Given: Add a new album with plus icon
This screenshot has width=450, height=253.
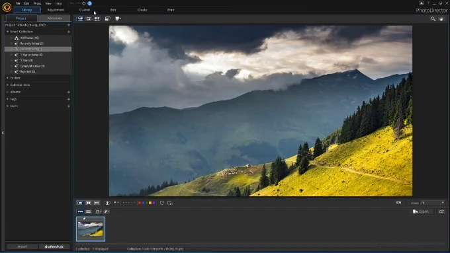Looking at the screenshot, I should click(x=69, y=92).
